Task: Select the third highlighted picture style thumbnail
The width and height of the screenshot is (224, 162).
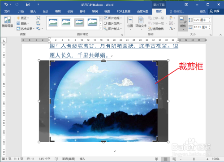Action: (x=79, y=22)
